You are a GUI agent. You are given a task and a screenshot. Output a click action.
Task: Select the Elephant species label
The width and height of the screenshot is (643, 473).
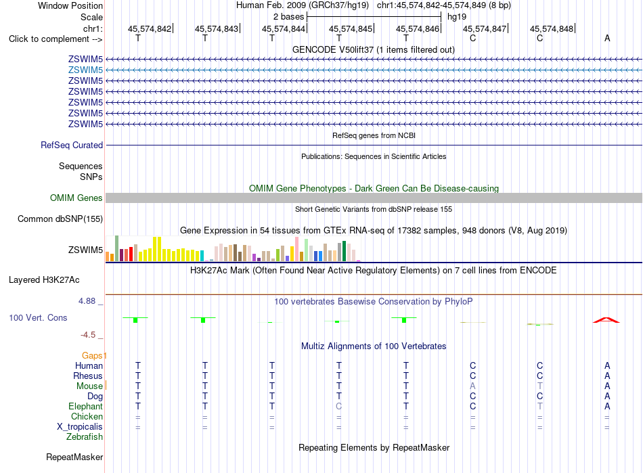pyautogui.click(x=86, y=406)
